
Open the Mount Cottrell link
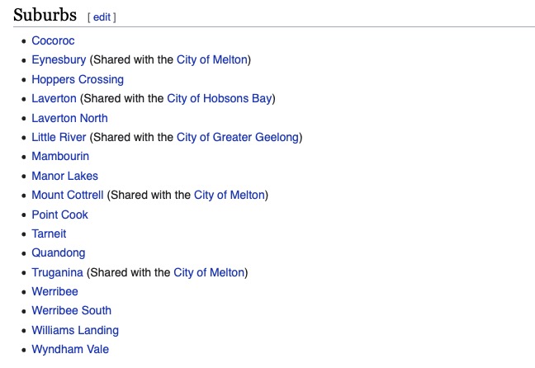(67, 195)
